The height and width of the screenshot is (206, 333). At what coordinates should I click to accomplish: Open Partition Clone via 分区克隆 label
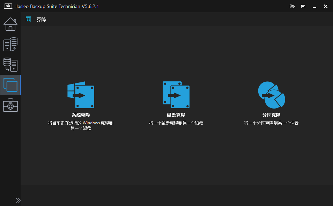tap(271, 115)
